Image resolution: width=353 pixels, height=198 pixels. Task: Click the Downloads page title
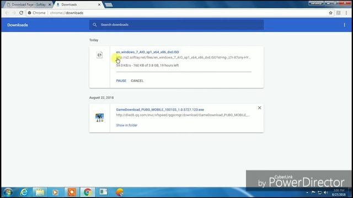[x=18, y=25]
